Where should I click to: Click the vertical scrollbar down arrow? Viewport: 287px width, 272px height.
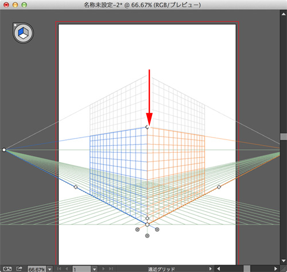pyautogui.click(x=284, y=261)
